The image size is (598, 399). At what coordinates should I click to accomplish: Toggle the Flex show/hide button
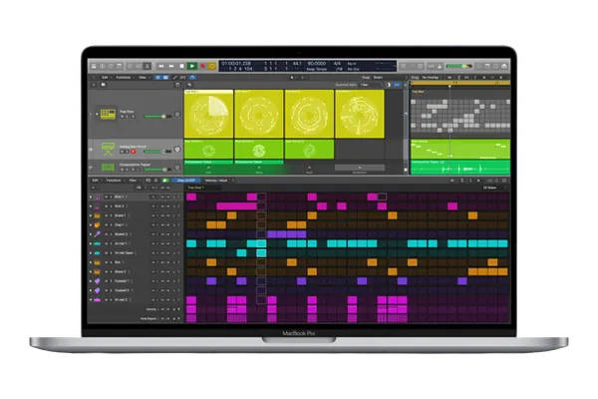tap(183, 78)
